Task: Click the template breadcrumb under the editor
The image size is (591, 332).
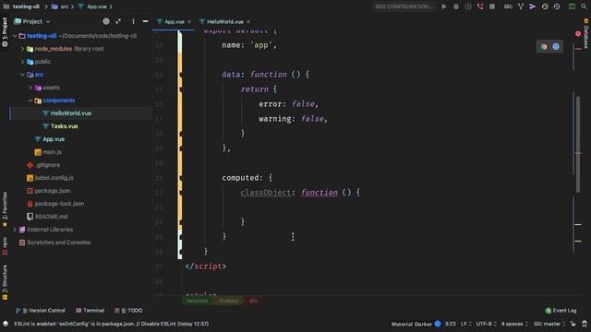Action: pyautogui.click(x=197, y=301)
